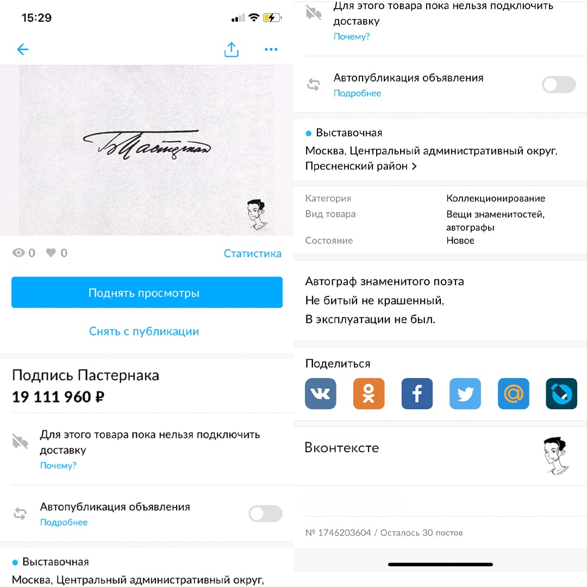Share listing via Twitter icon

pyautogui.click(x=465, y=394)
